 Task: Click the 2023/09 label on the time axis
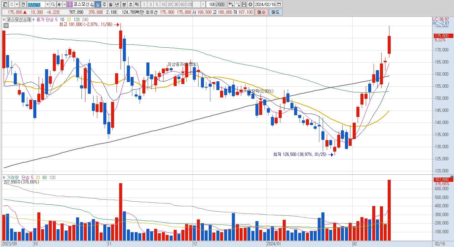point(9,244)
